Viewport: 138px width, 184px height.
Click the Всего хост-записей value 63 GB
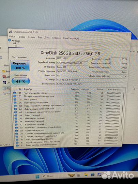click(119, 63)
